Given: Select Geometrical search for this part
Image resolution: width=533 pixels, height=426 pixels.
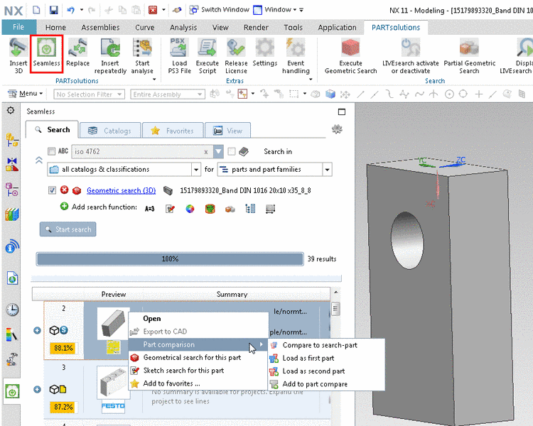Looking at the screenshot, I should tap(198, 357).
